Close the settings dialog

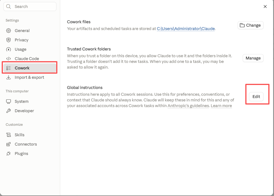click(265, 7)
